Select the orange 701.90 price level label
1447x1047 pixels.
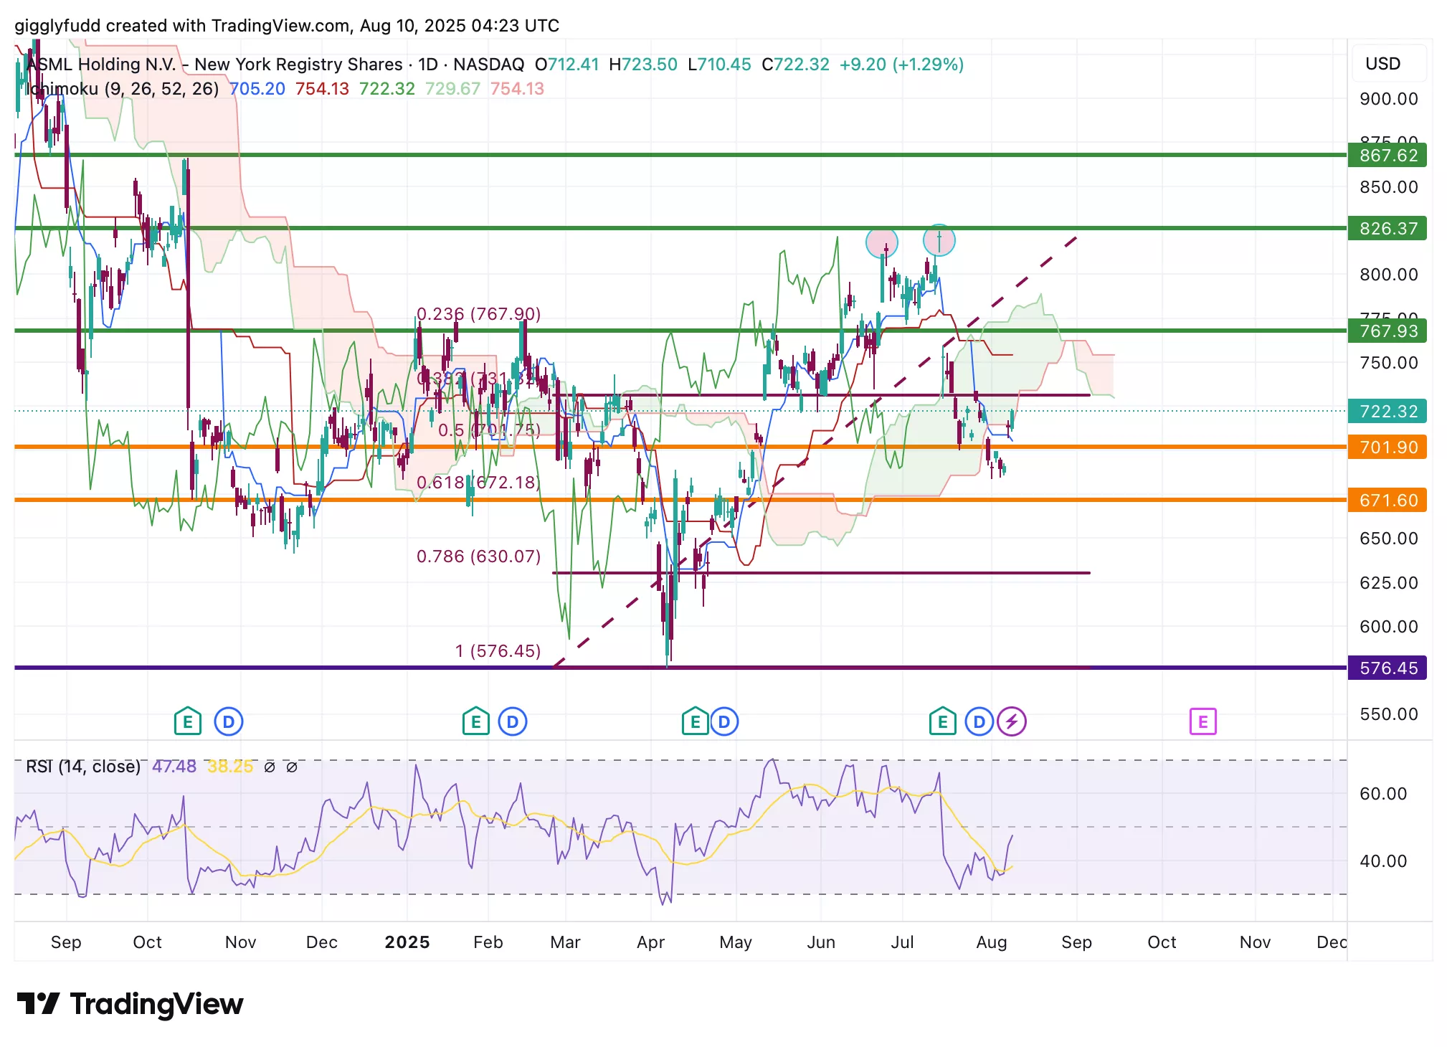click(1387, 447)
